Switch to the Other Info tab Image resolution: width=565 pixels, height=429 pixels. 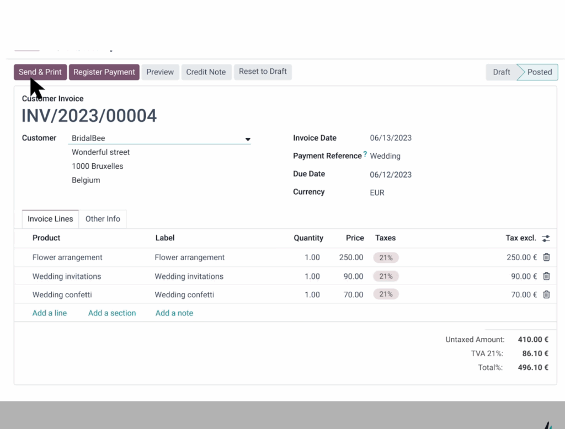[x=103, y=219]
